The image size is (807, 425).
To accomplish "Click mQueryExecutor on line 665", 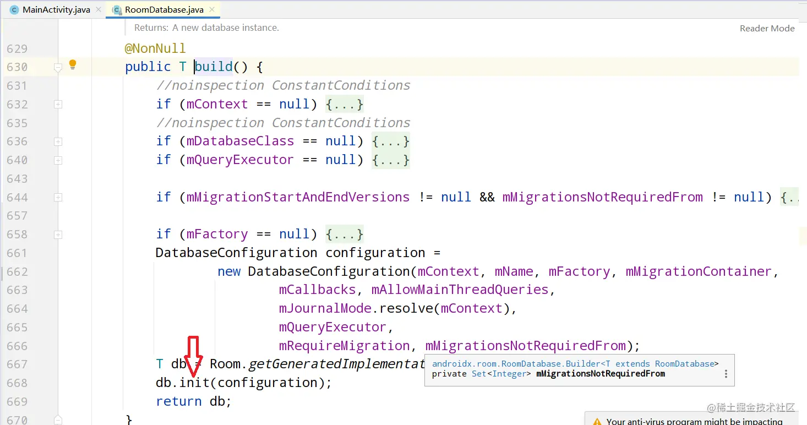I will pyautogui.click(x=332, y=327).
